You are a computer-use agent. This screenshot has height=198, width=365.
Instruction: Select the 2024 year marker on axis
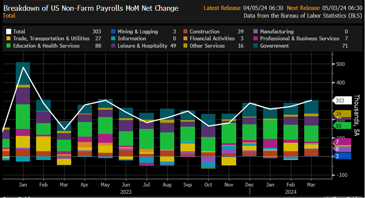pyautogui.click(x=290, y=192)
